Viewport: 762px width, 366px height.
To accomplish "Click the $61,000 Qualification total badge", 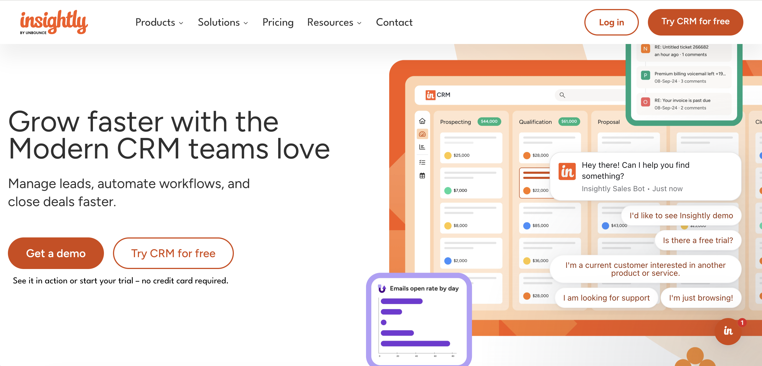I will click(569, 122).
